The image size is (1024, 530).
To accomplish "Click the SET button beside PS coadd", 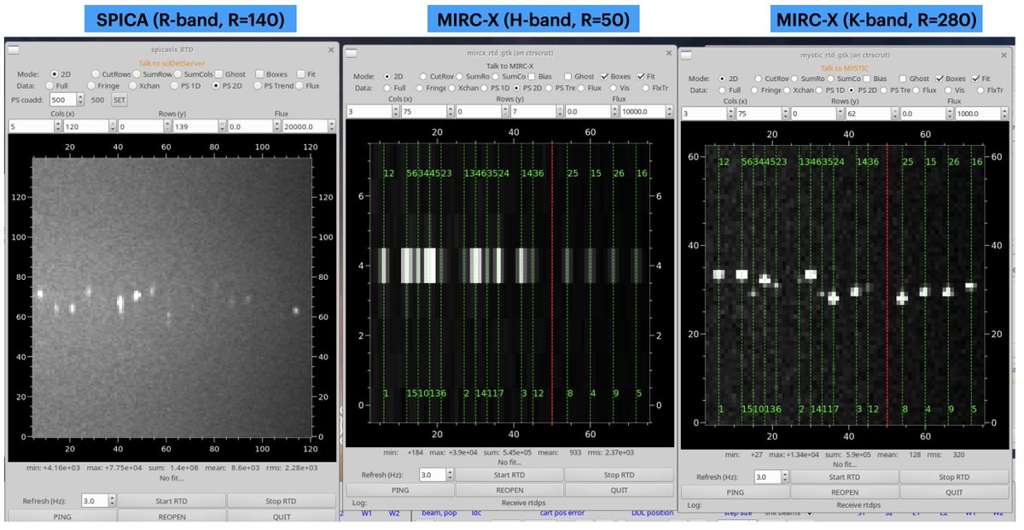I will [x=119, y=100].
